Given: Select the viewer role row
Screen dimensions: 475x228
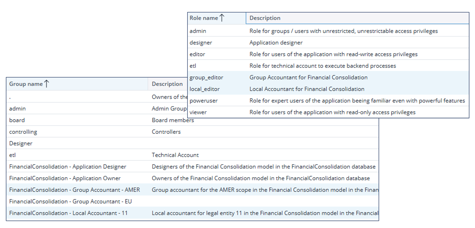Looking at the screenshot, I should coord(328,112).
